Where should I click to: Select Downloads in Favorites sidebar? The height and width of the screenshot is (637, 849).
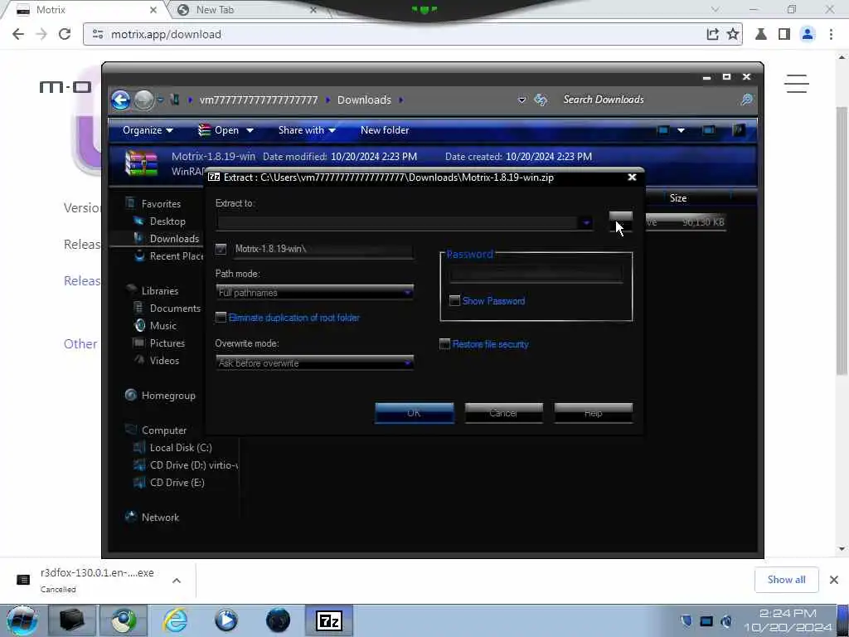174,238
